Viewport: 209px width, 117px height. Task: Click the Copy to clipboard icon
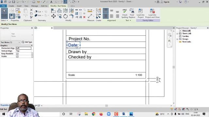[x=31, y=13]
